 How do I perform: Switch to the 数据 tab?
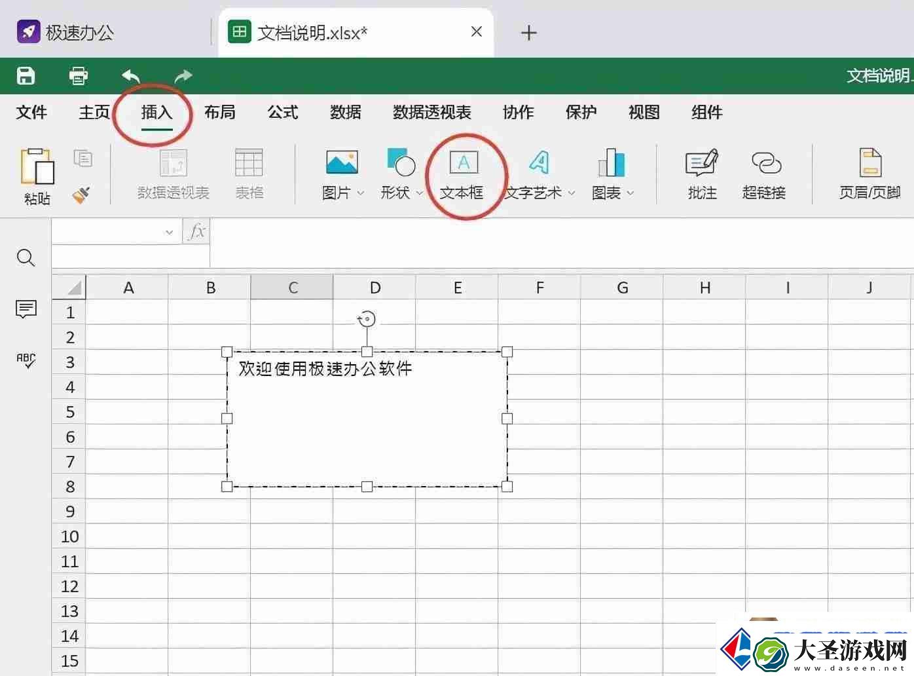pos(346,113)
